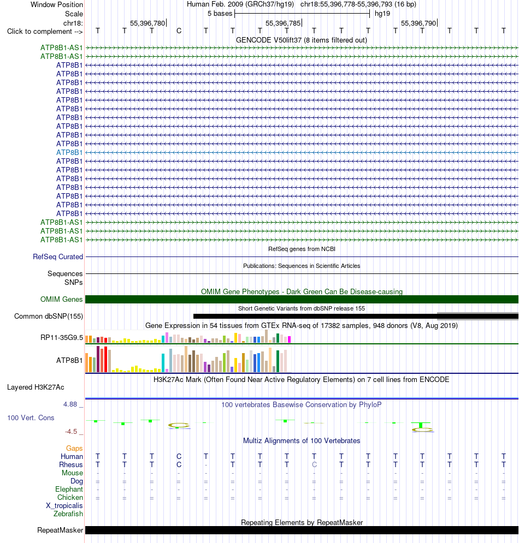Click the '5 bases' scale bar text
Viewport: 519px width, 543px height.
(220, 14)
